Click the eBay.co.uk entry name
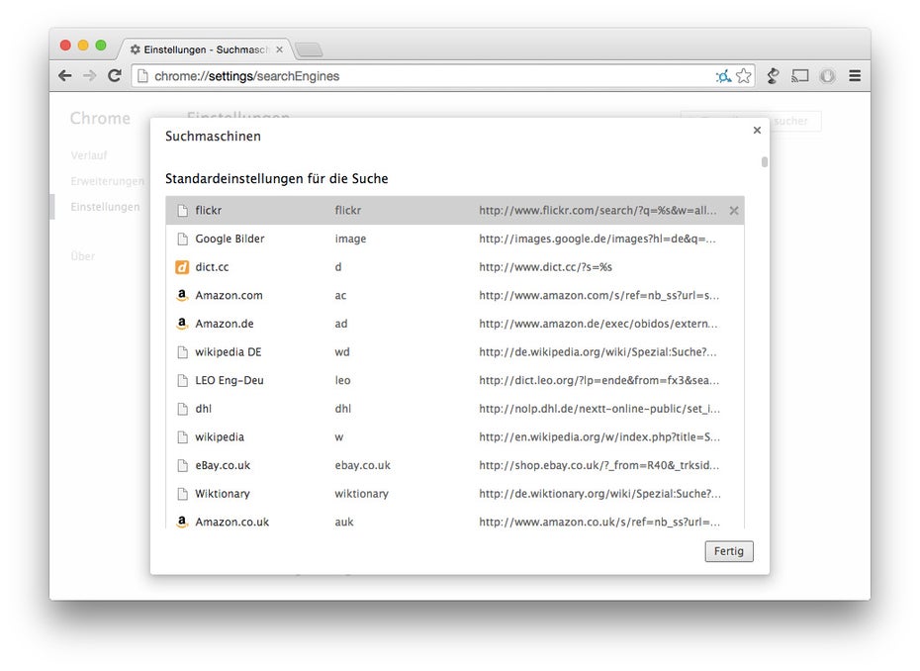 tap(223, 465)
